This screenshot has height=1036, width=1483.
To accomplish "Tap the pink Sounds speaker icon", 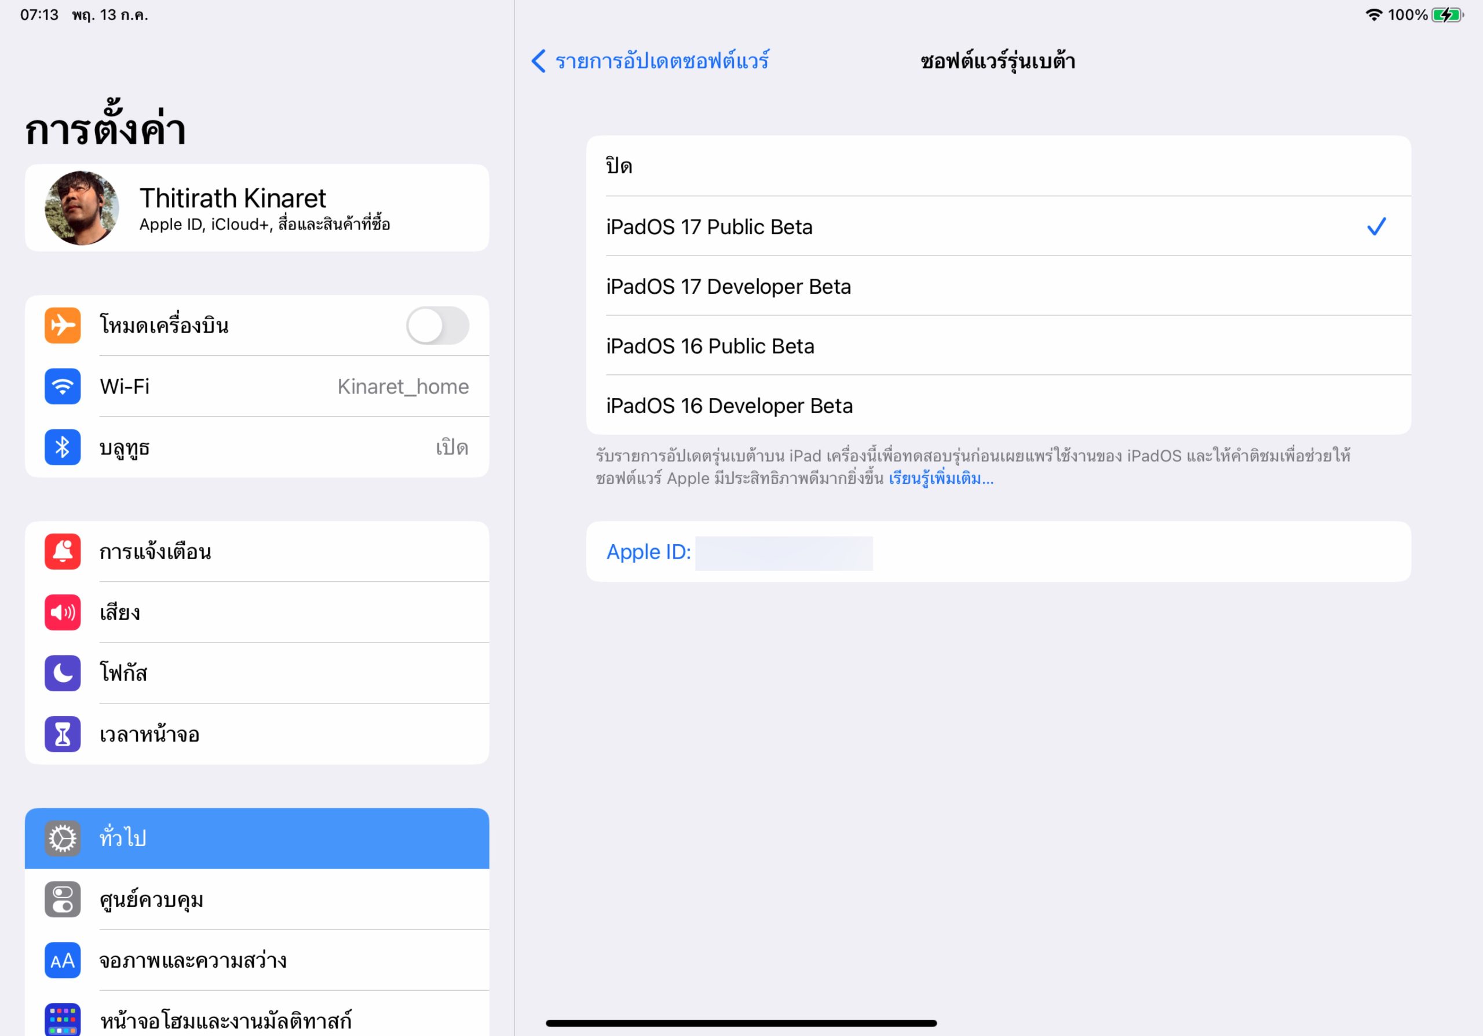I will pos(63,612).
